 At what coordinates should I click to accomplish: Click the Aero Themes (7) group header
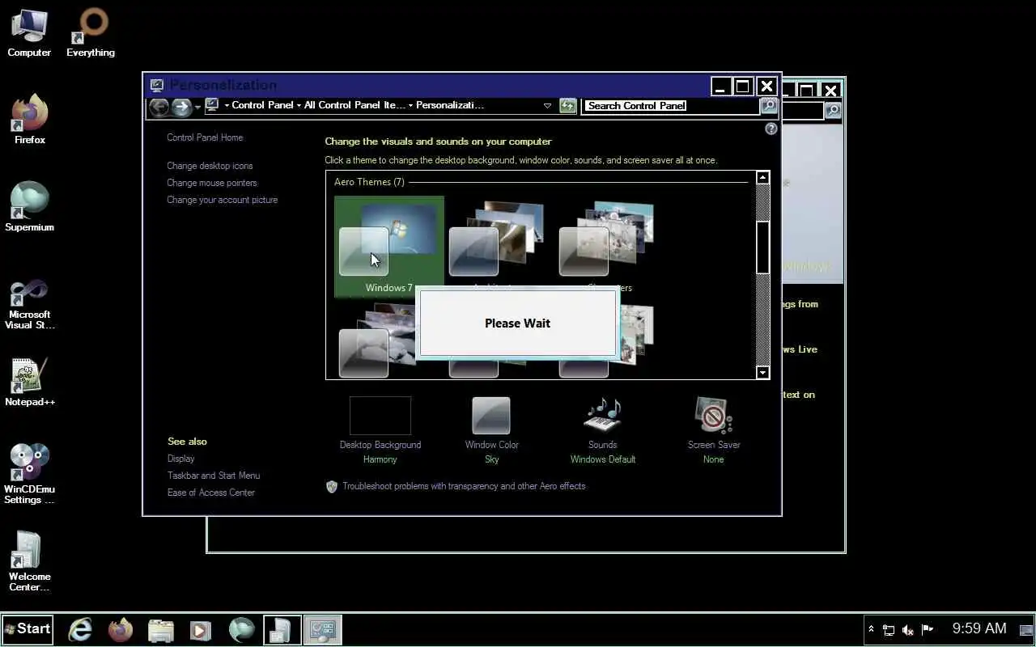369,182
